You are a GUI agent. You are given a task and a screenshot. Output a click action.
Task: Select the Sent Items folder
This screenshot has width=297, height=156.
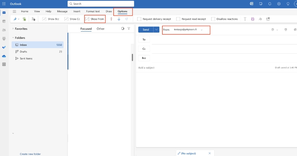pos(38,59)
